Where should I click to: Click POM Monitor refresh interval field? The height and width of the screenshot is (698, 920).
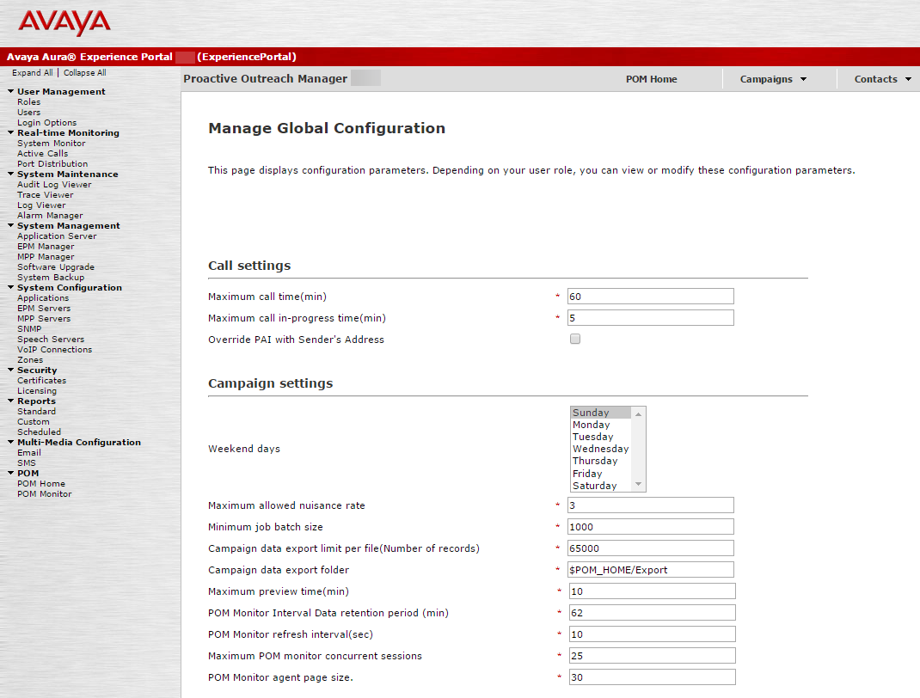pyautogui.click(x=652, y=634)
